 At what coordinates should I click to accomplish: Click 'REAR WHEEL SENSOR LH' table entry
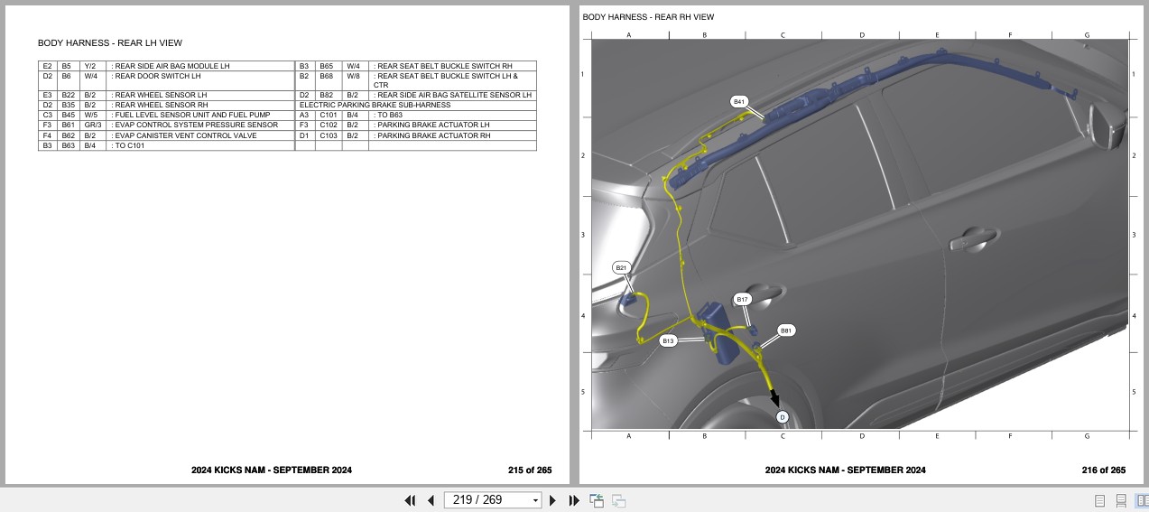click(x=161, y=95)
